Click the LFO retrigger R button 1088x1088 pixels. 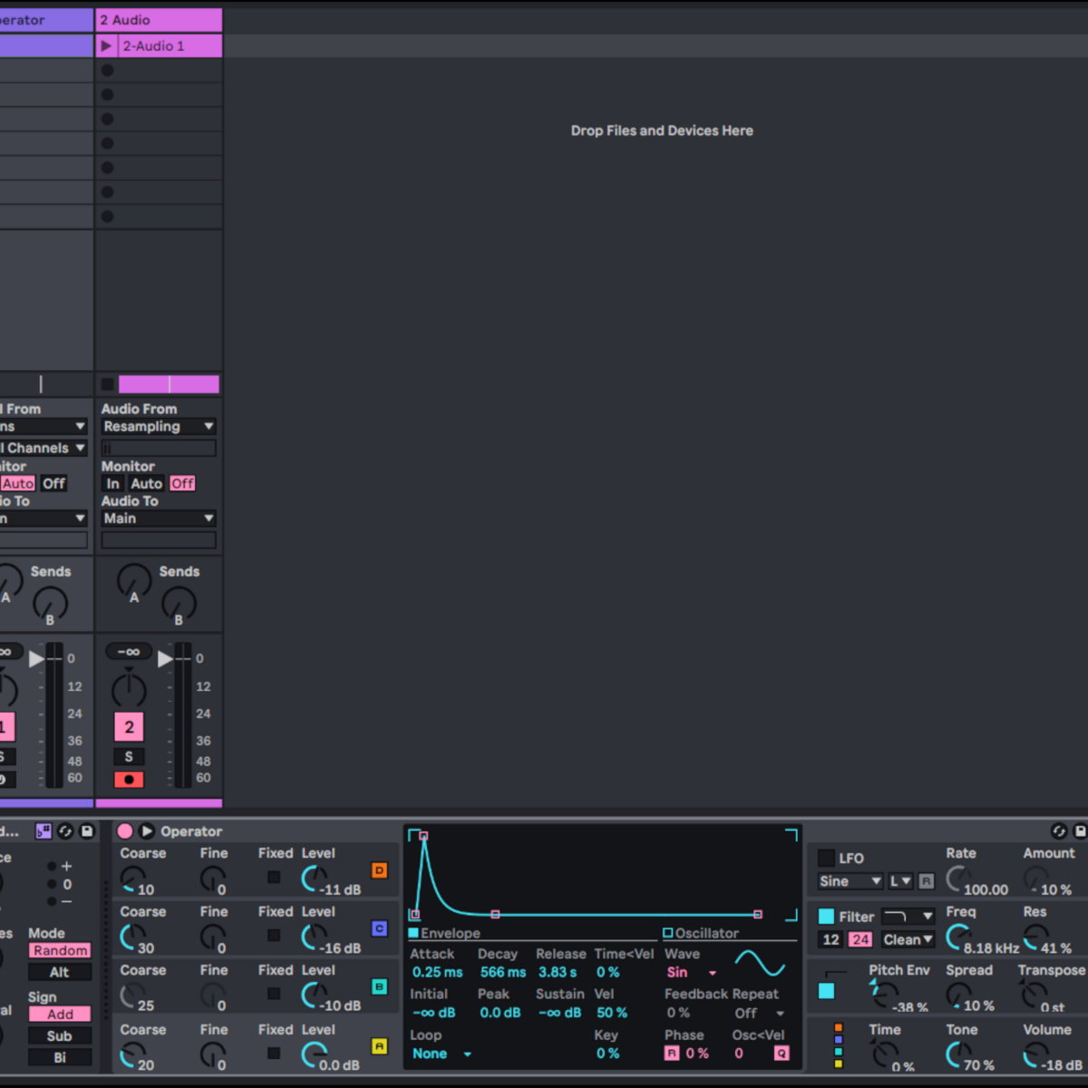(926, 881)
